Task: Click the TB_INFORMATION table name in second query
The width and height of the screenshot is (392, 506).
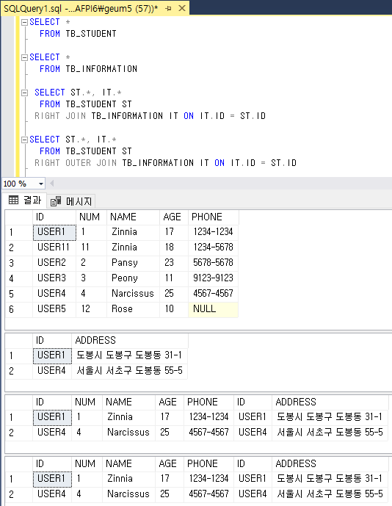Action: click(x=101, y=69)
